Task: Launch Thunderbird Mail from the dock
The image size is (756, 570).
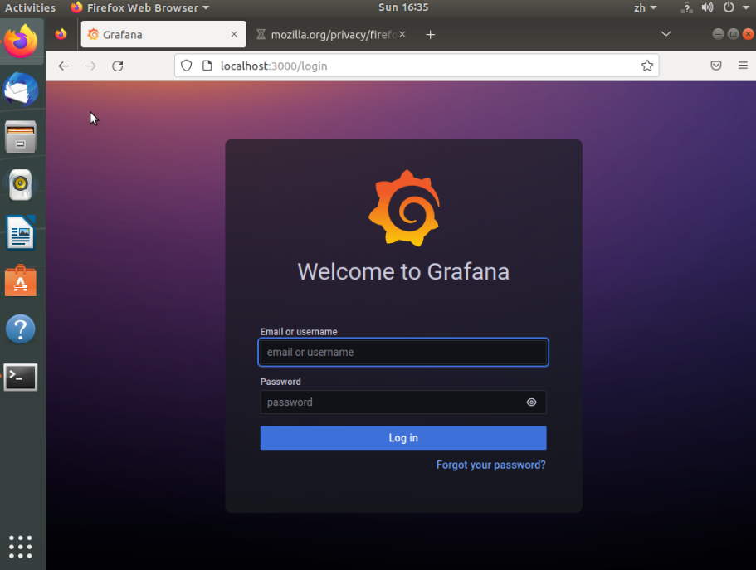Action: coord(21,90)
